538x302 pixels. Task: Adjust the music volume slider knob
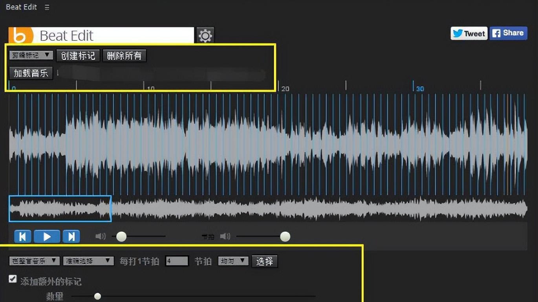pos(122,236)
